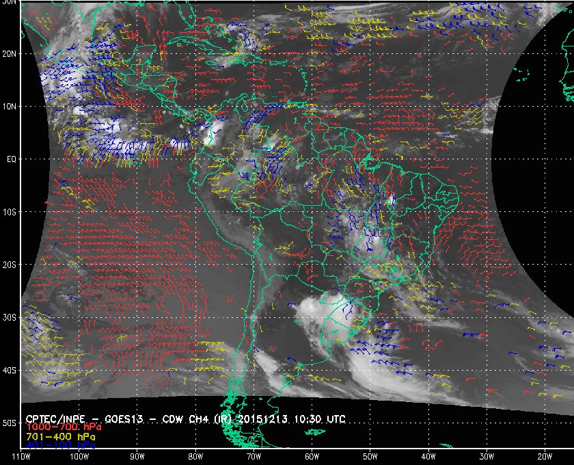Click the 110W longitude label
This screenshot has height=465, width=574.
point(21,457)
